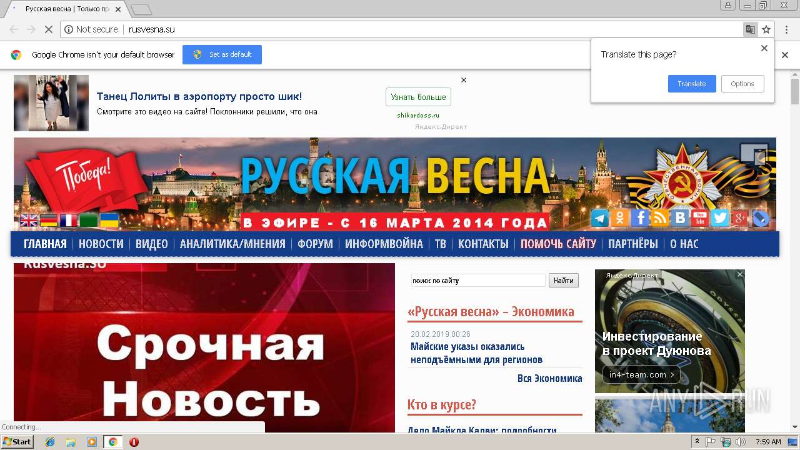Image resolution: width=800 pixels, height=450 pixels.
Task: Select the Русская весна browser tab
Action: click(x=67, y=9)
